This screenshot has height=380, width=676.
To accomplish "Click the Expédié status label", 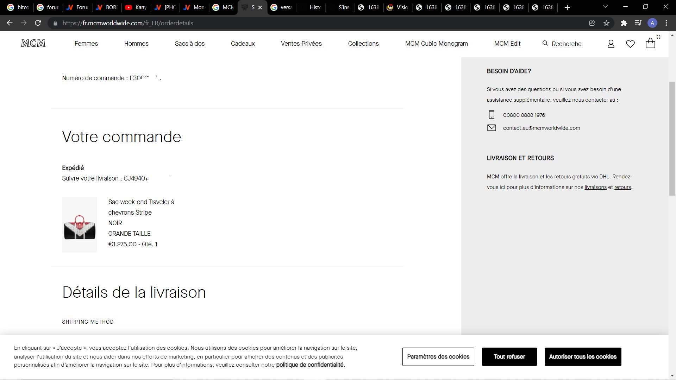I will (x=73, y=168).
